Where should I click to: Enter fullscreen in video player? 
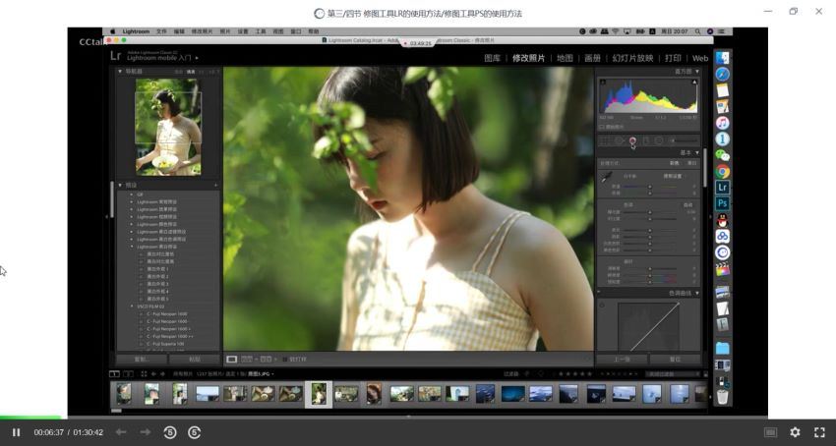pyautogui.click(x=819, y=432)
